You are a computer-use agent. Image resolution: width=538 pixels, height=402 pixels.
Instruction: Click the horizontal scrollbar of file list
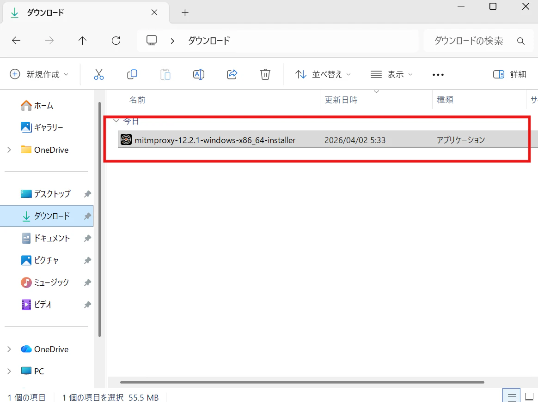[302, 382]
